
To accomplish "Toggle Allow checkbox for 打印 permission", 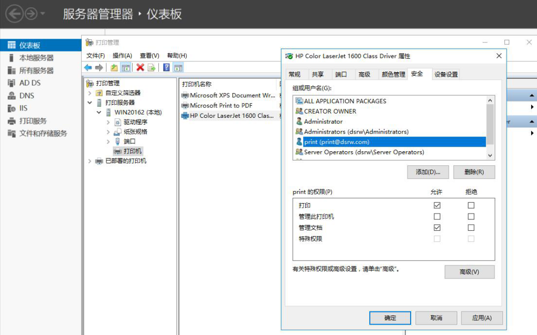I will coord(437,205).
